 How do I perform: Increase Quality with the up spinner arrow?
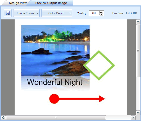tap(101, 12)
